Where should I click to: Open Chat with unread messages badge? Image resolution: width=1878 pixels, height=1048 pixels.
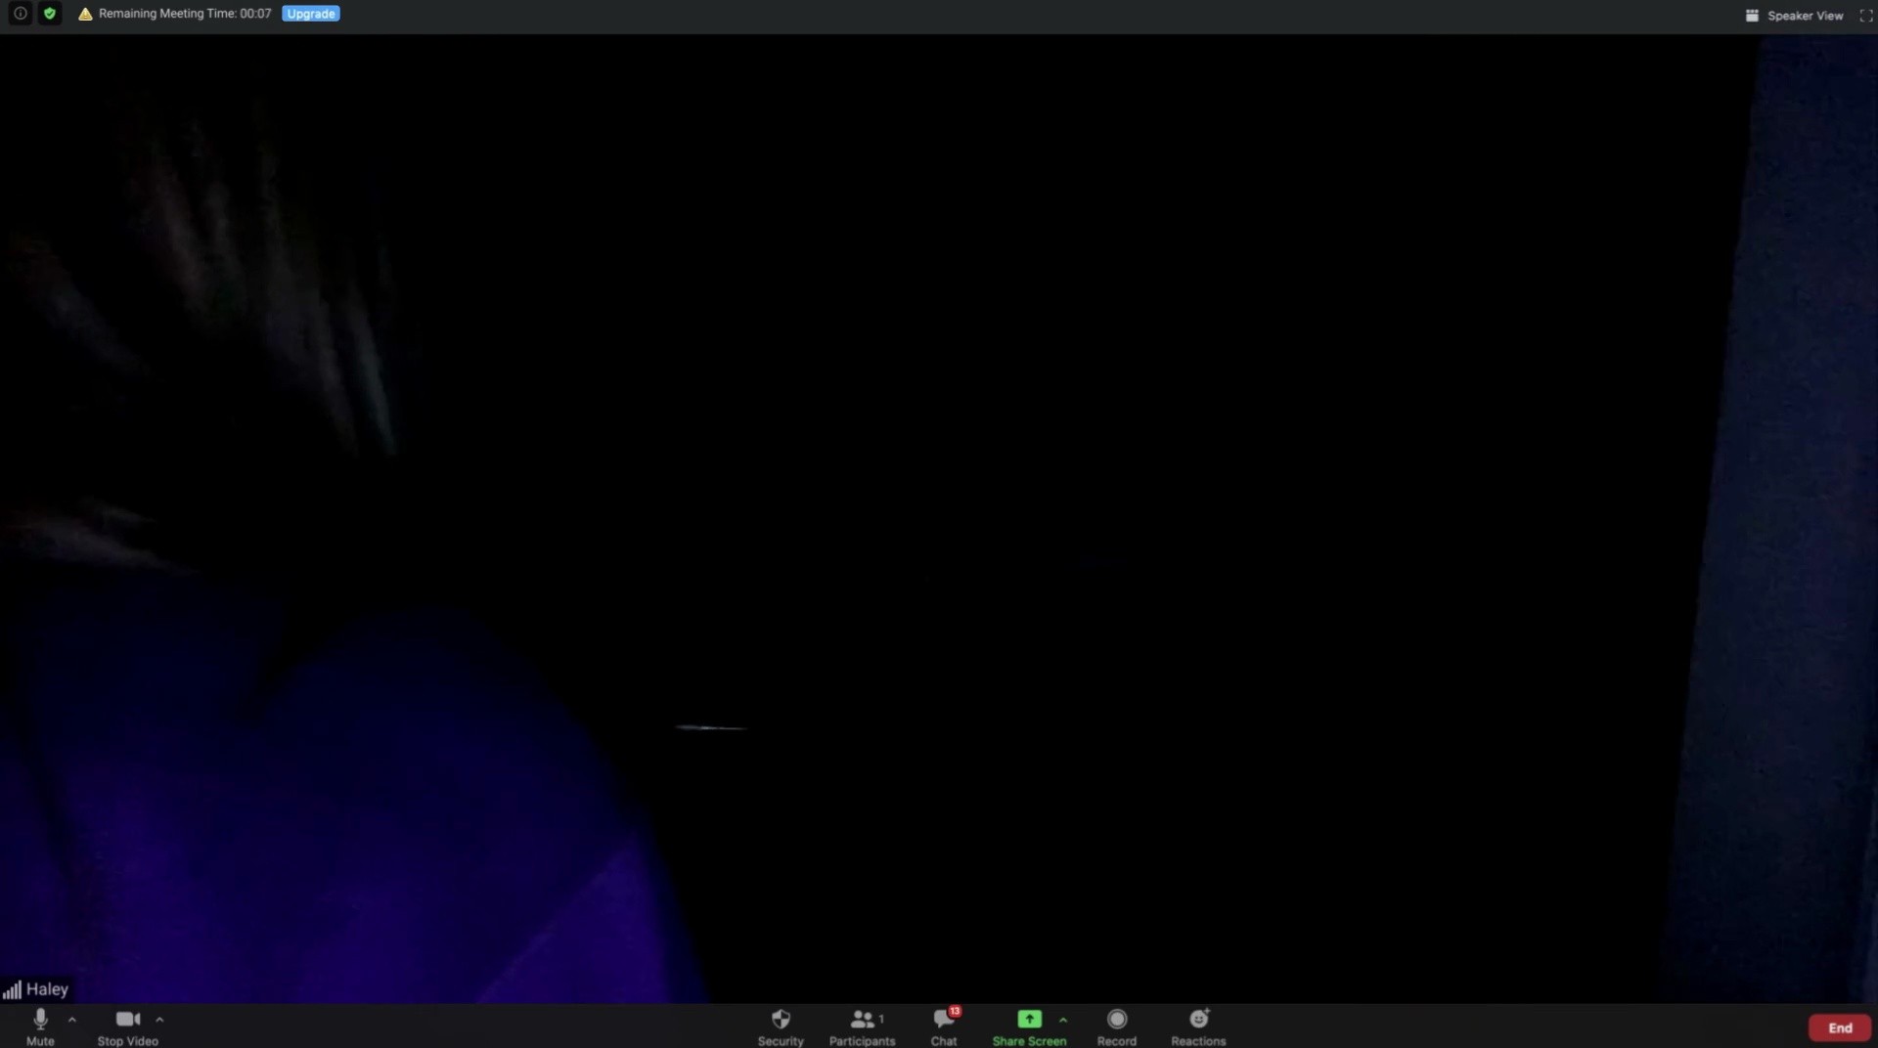(x=945, y=1026)
